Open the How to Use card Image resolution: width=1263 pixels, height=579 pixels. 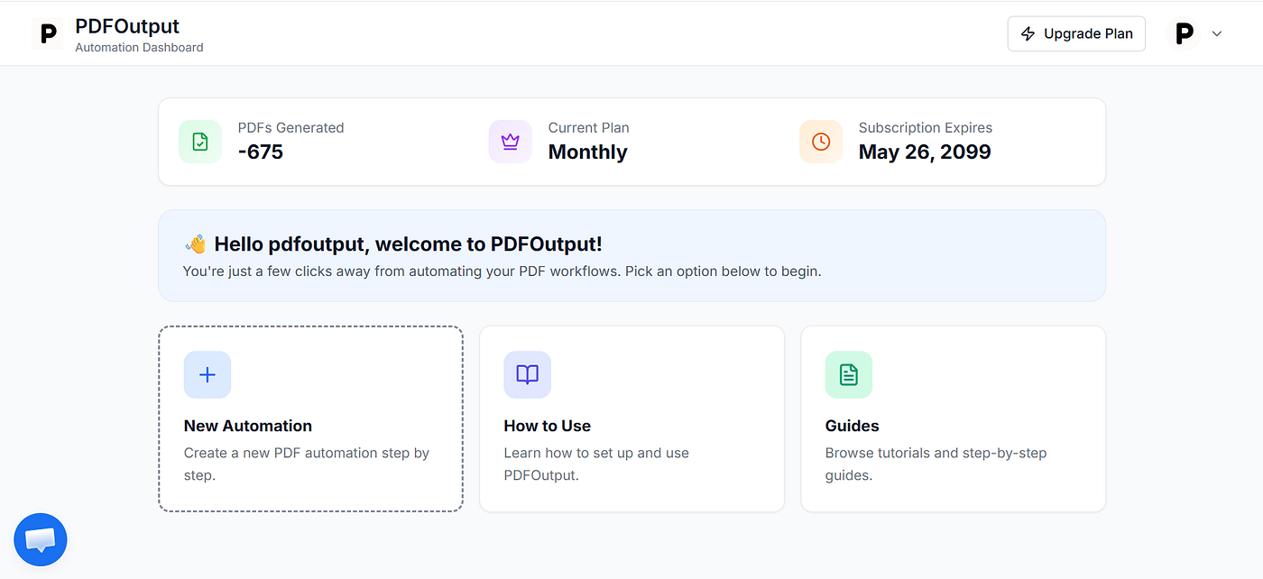click(631, 418)
